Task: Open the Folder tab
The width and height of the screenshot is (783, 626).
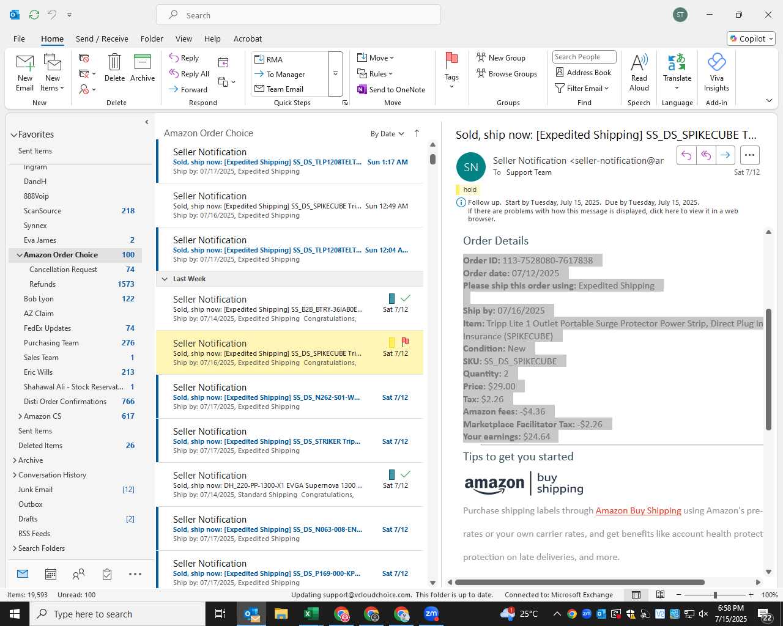Action: click(152, 39)
